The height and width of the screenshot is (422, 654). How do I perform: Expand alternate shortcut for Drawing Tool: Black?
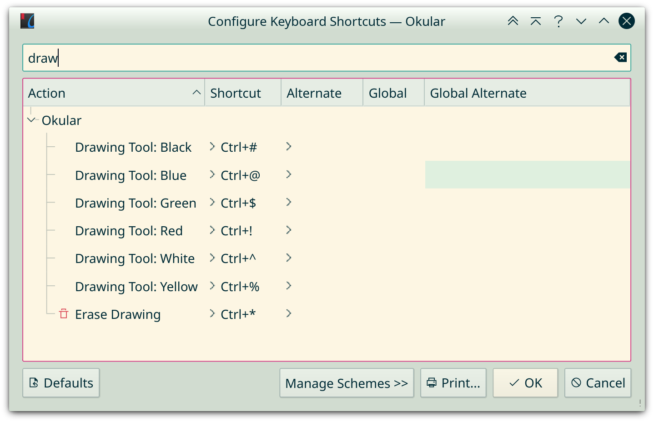click(x=288, y=146)
